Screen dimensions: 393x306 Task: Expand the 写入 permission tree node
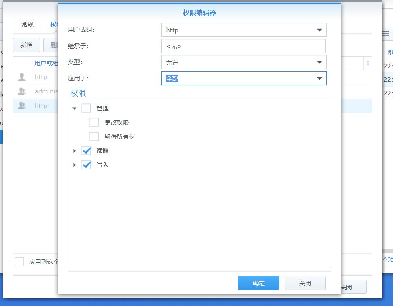[74, 165]
